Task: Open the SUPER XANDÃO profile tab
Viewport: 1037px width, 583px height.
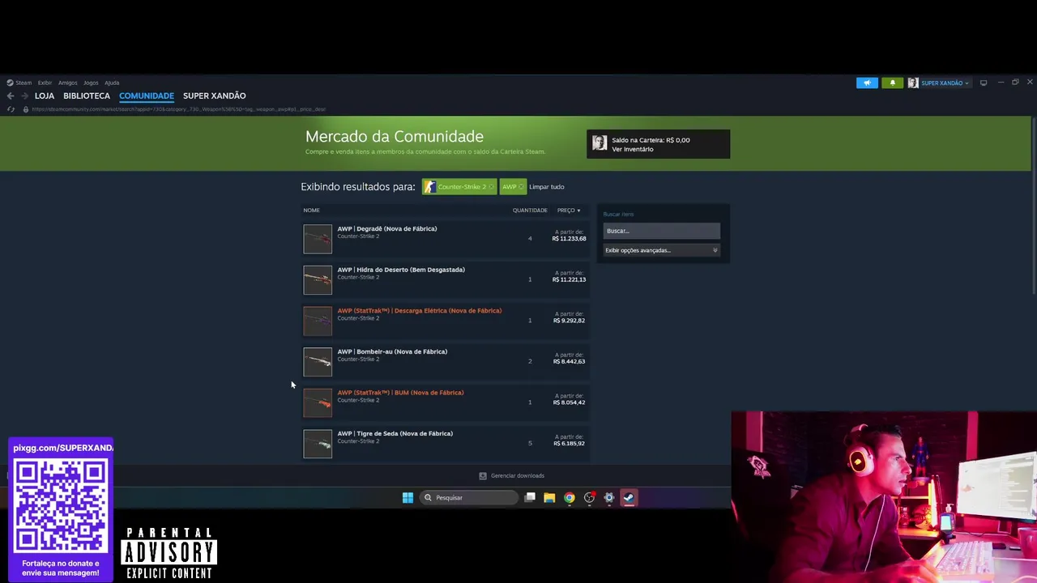Action: point(215,96)
